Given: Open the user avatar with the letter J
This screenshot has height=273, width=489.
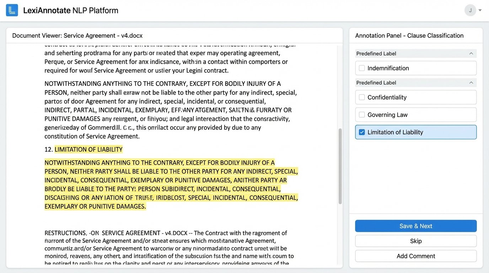Looking at the screenshot, I should tap(470, 10).
